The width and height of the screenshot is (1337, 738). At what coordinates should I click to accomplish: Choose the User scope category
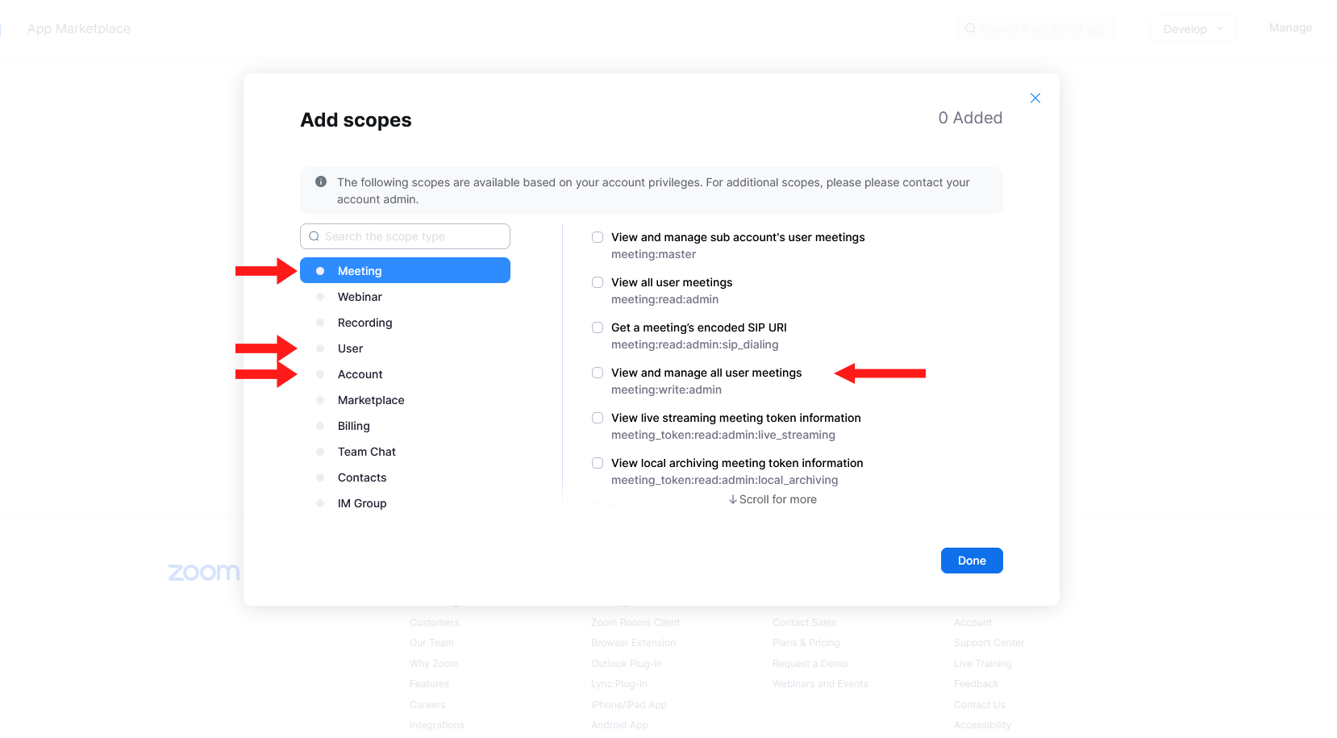[405, 348]
